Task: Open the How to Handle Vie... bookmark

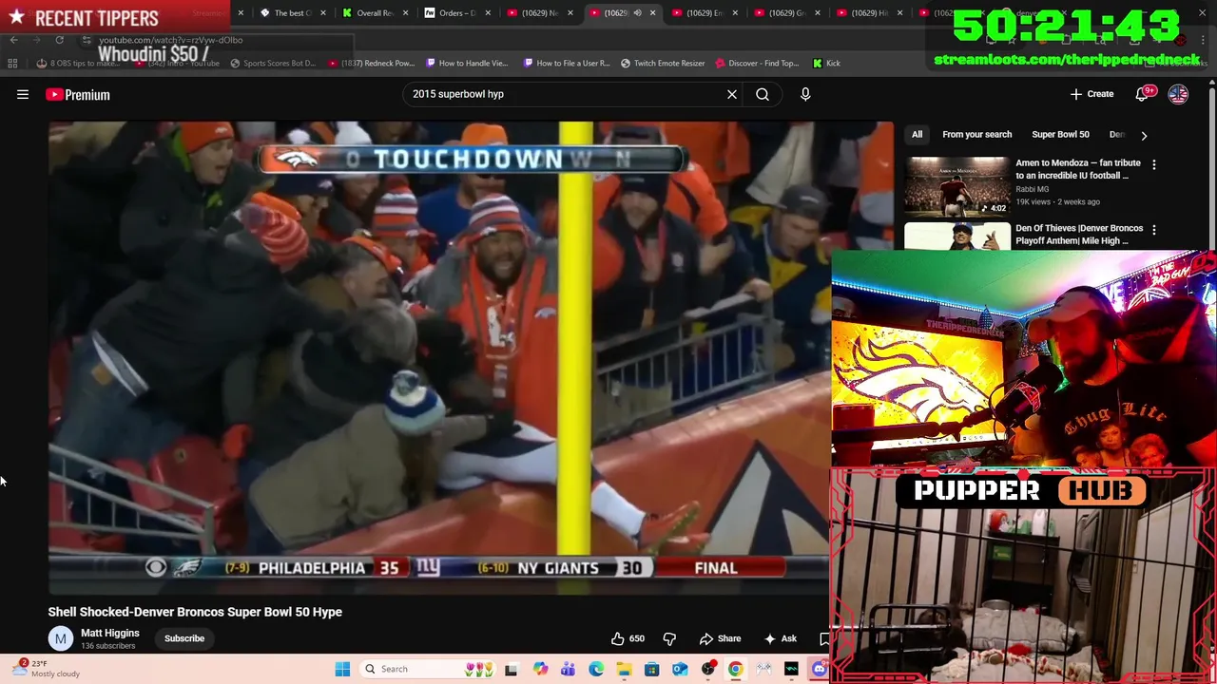Action: click(x=467, y=63)
